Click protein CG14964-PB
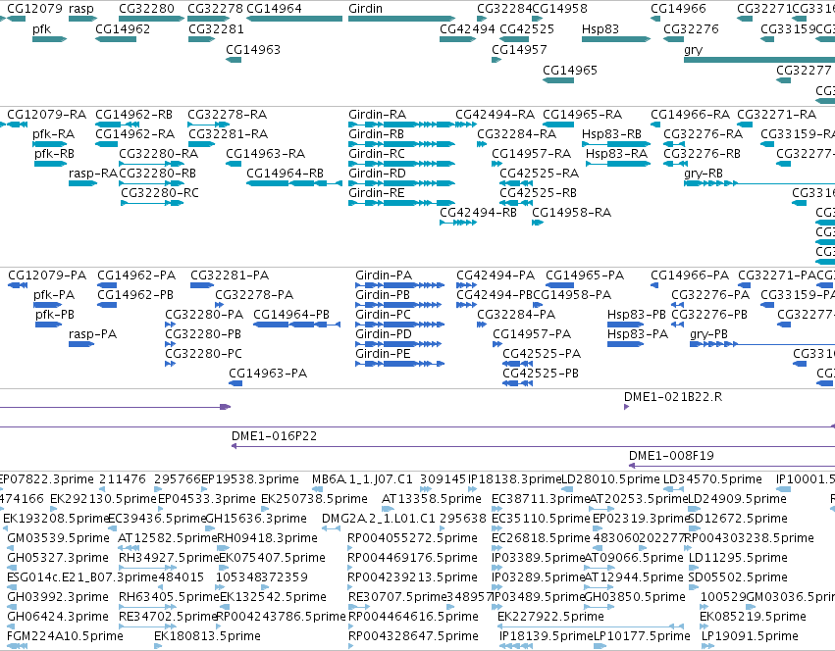Image resolution: width=835 pixels, height=651 pixels. coord(291,315)
